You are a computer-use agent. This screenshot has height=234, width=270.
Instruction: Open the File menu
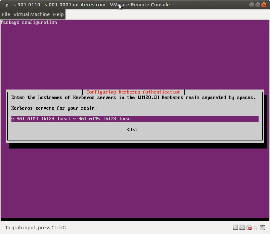point(6,14)
